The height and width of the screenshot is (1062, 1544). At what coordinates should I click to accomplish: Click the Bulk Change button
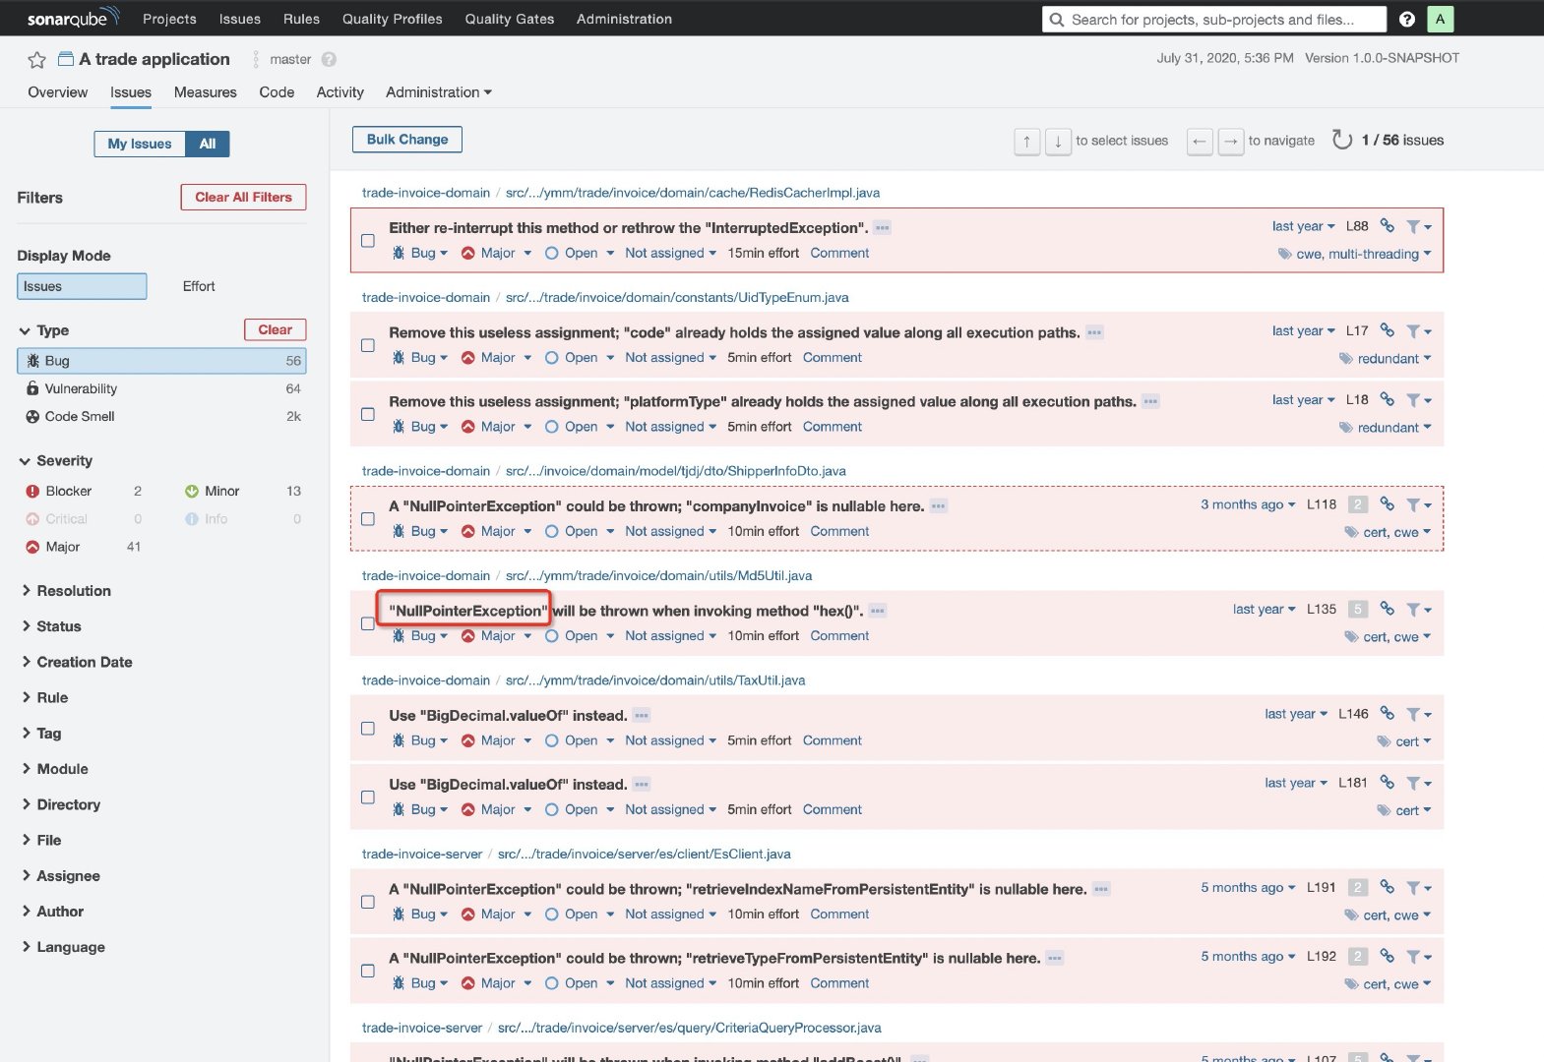point(407,140)
